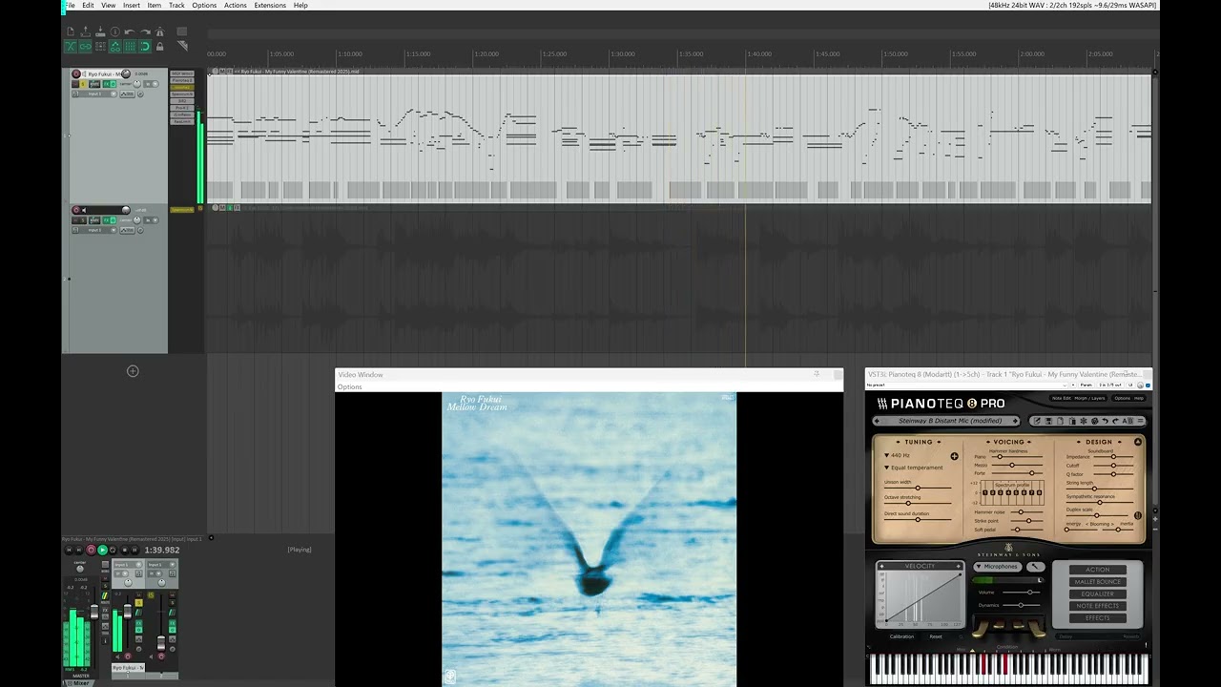Click the Save Project download-arrow icon
1221x687 pixels.
[100, 31]
